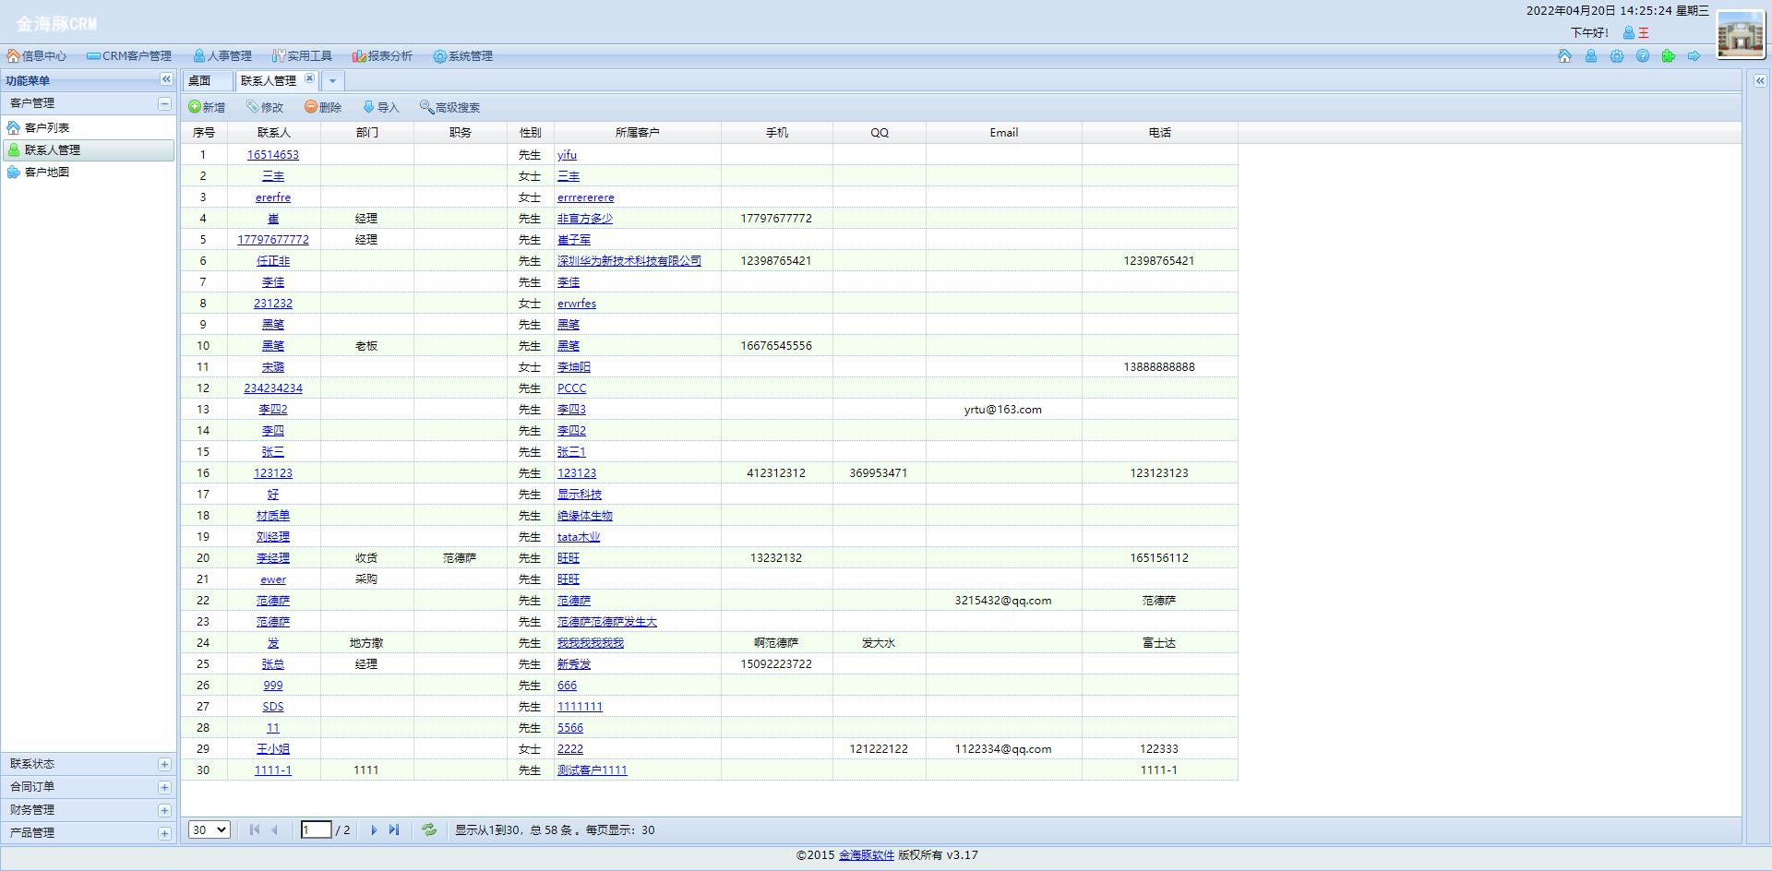Click the green 新增 add icon
Viewport: 1772px width, 871px height.
[195, 107]
